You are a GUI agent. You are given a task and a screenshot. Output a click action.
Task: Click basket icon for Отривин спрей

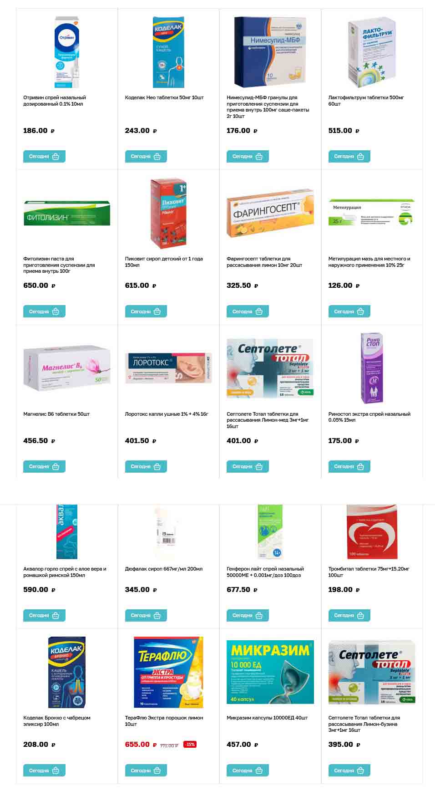point(56,157)
